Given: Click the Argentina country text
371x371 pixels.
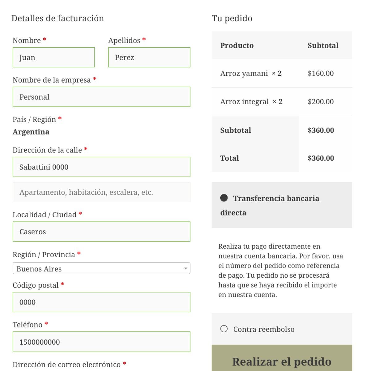Looking at the screenshot, I should click(x=31, y=132).
